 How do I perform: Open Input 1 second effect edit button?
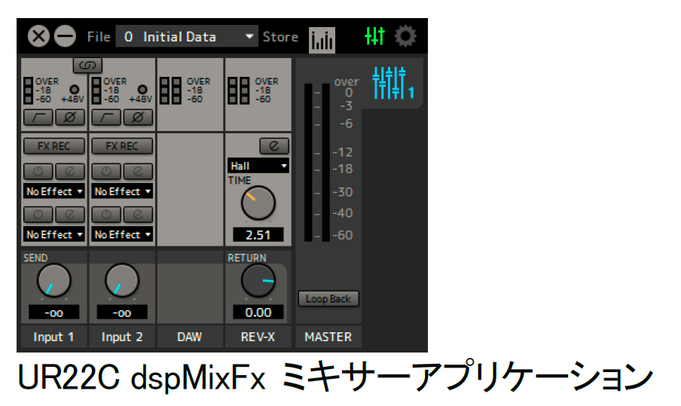[x=70, y=214]
